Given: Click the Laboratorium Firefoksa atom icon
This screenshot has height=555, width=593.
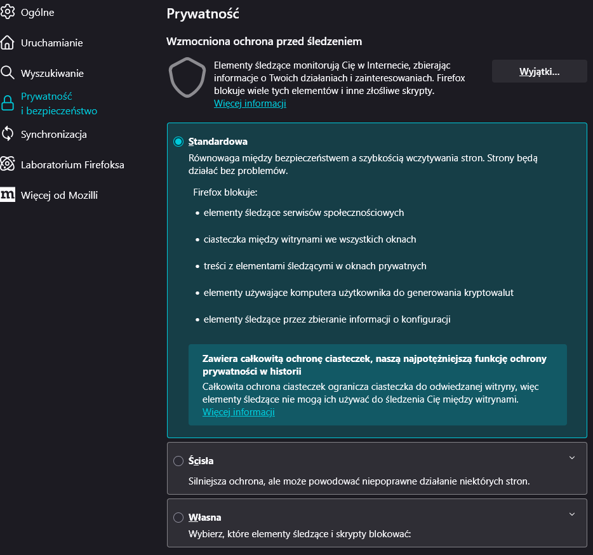Looking at the screenshot, I should point(8,164).
